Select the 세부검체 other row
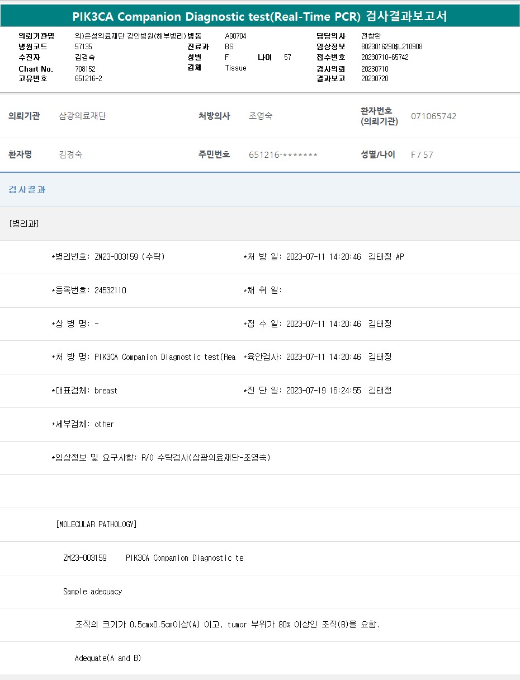The width and height of the screenshot is (520, 680). tap(83, 424)
